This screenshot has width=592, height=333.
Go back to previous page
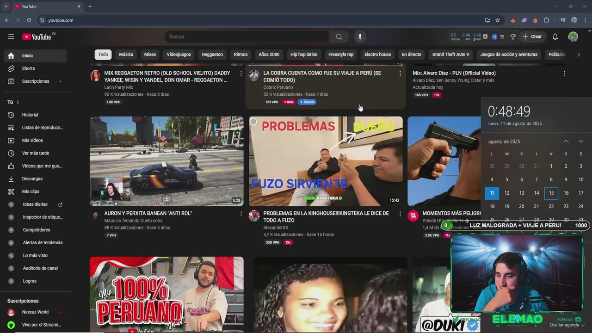(6, 20)
